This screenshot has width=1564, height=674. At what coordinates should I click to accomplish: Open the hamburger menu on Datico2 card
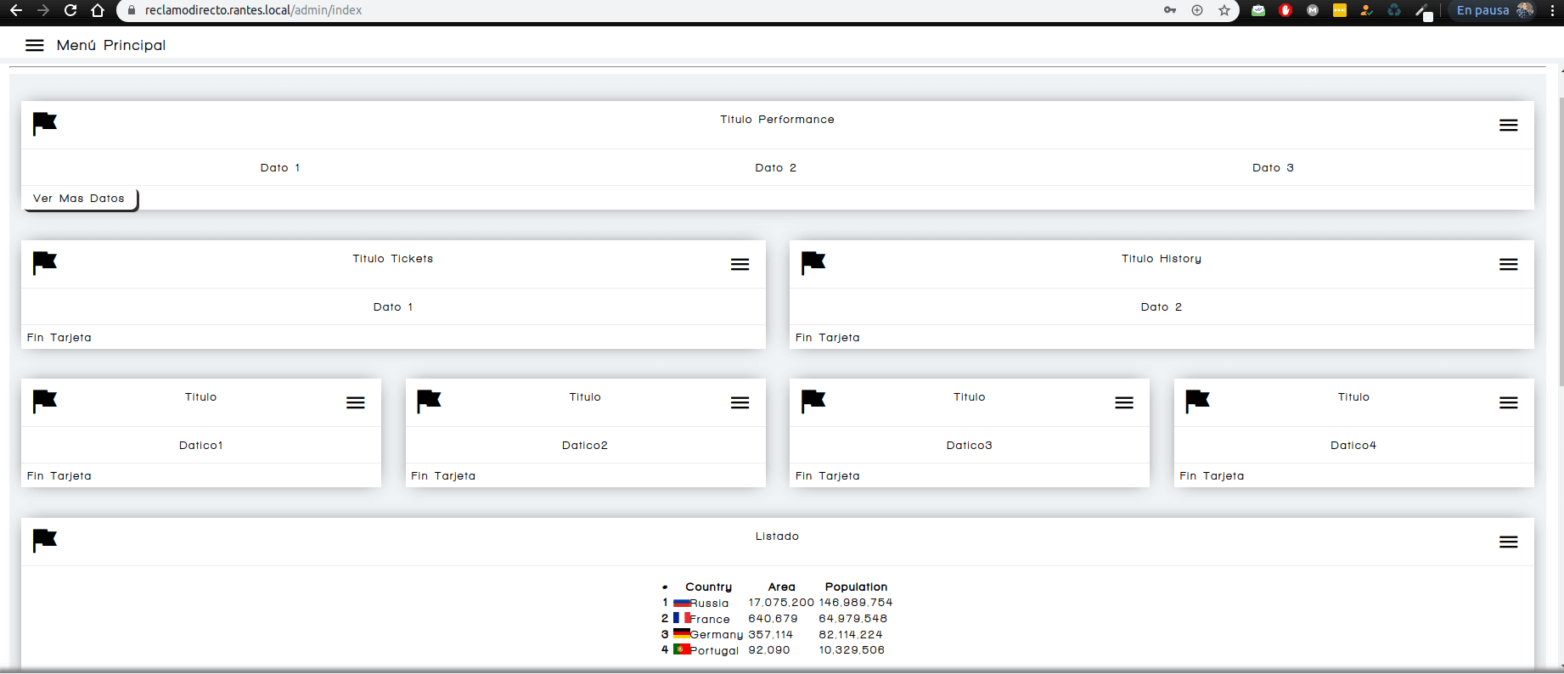tap(740, 403)
